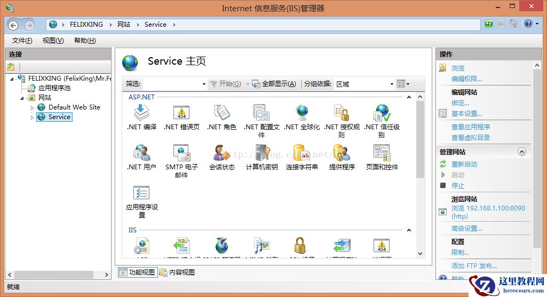547x297 pixels.
Task: Switch to the 内容视图 tab
Action: click(x=177, y=272)
